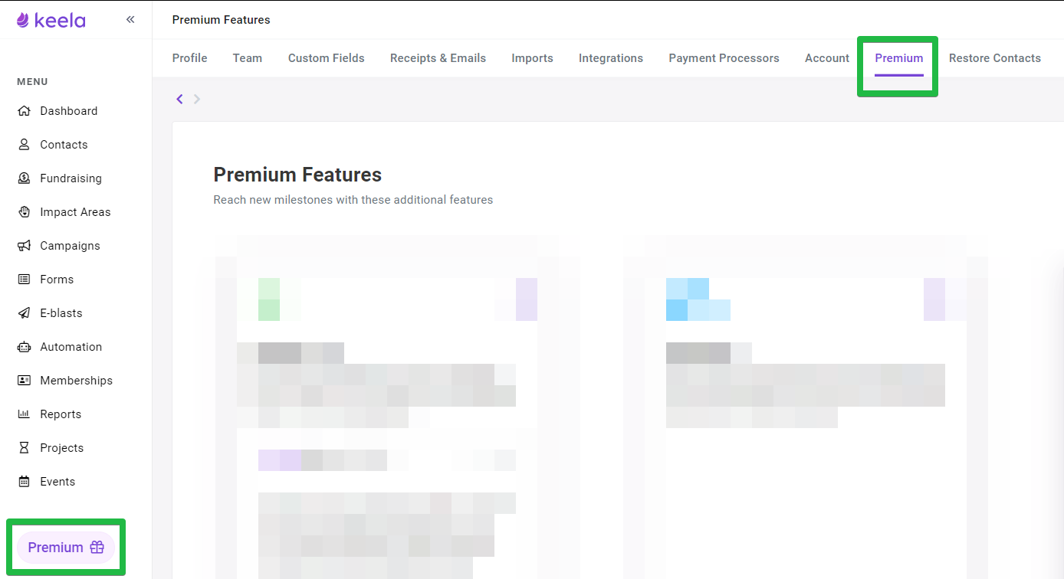
Task: Open the Integrations tab
Action: [x=611, y=58]
